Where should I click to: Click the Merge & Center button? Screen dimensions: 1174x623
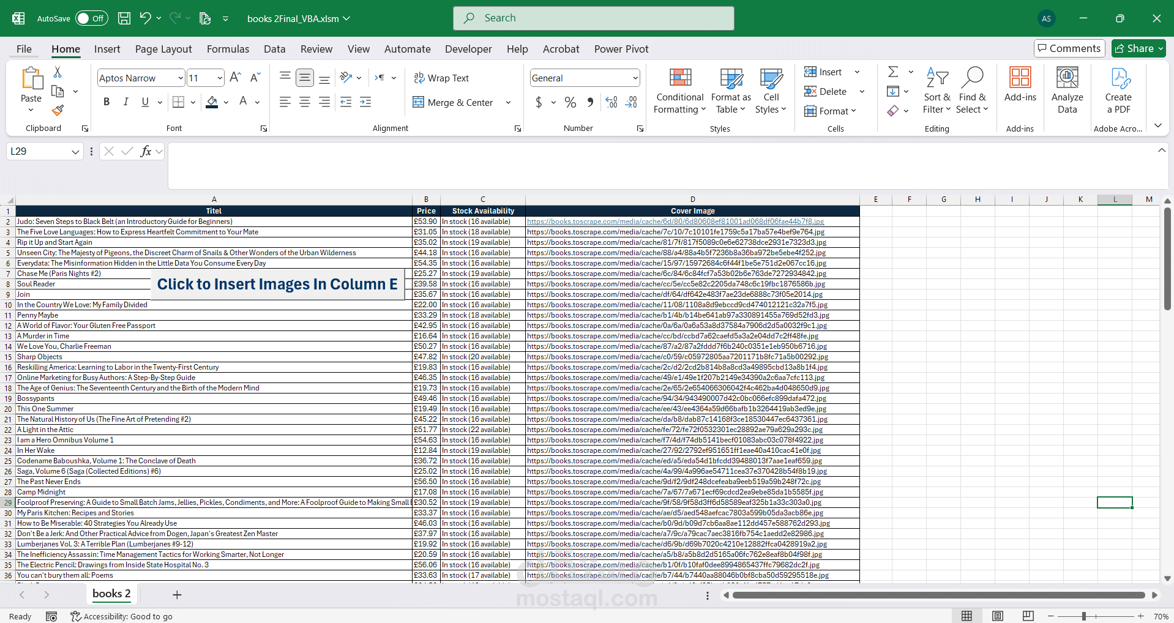453,102
